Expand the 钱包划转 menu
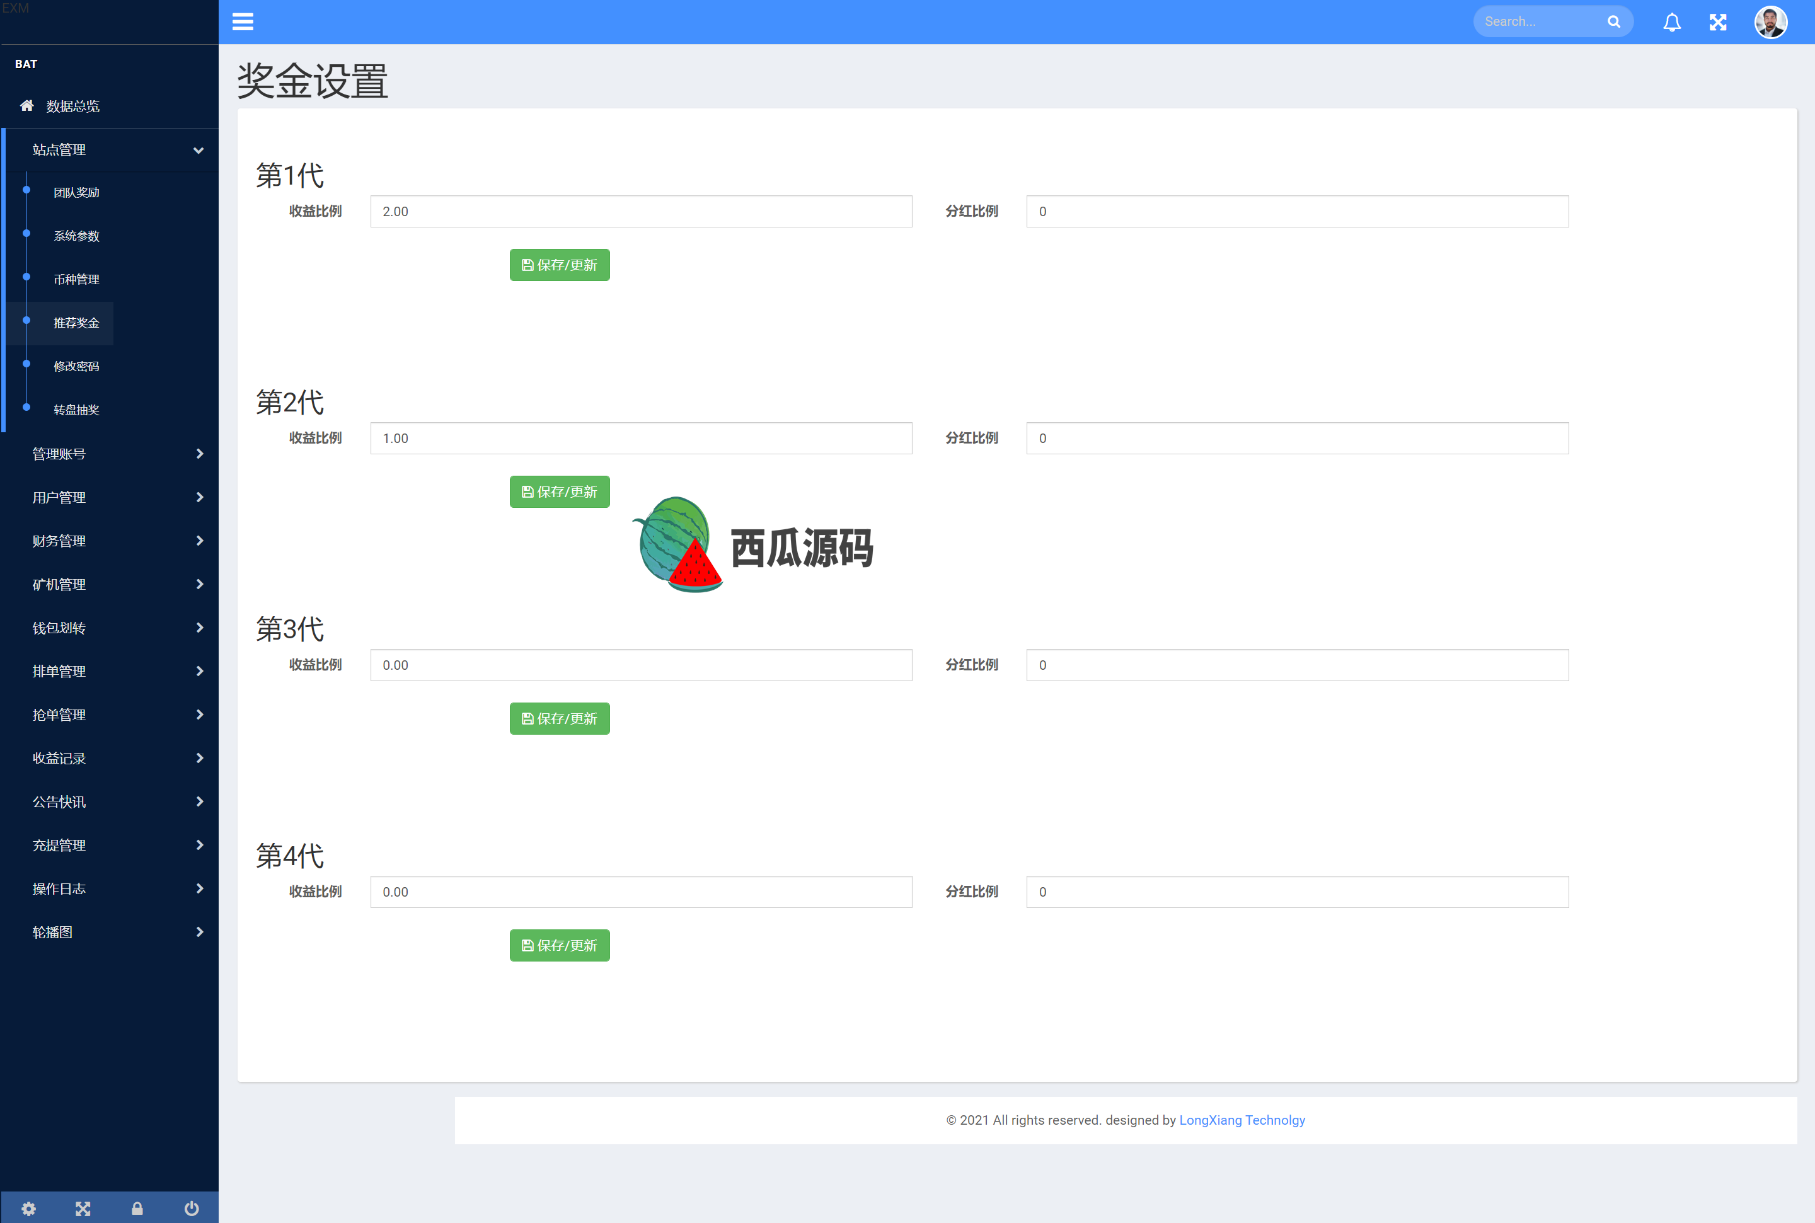Screen dimensions: 1815x1223 pos(112,628)
